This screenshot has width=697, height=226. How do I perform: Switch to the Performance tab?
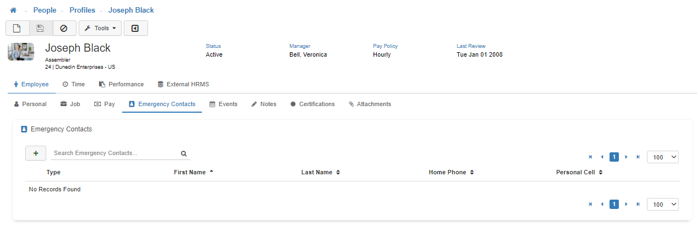click(x=121, y=84)
